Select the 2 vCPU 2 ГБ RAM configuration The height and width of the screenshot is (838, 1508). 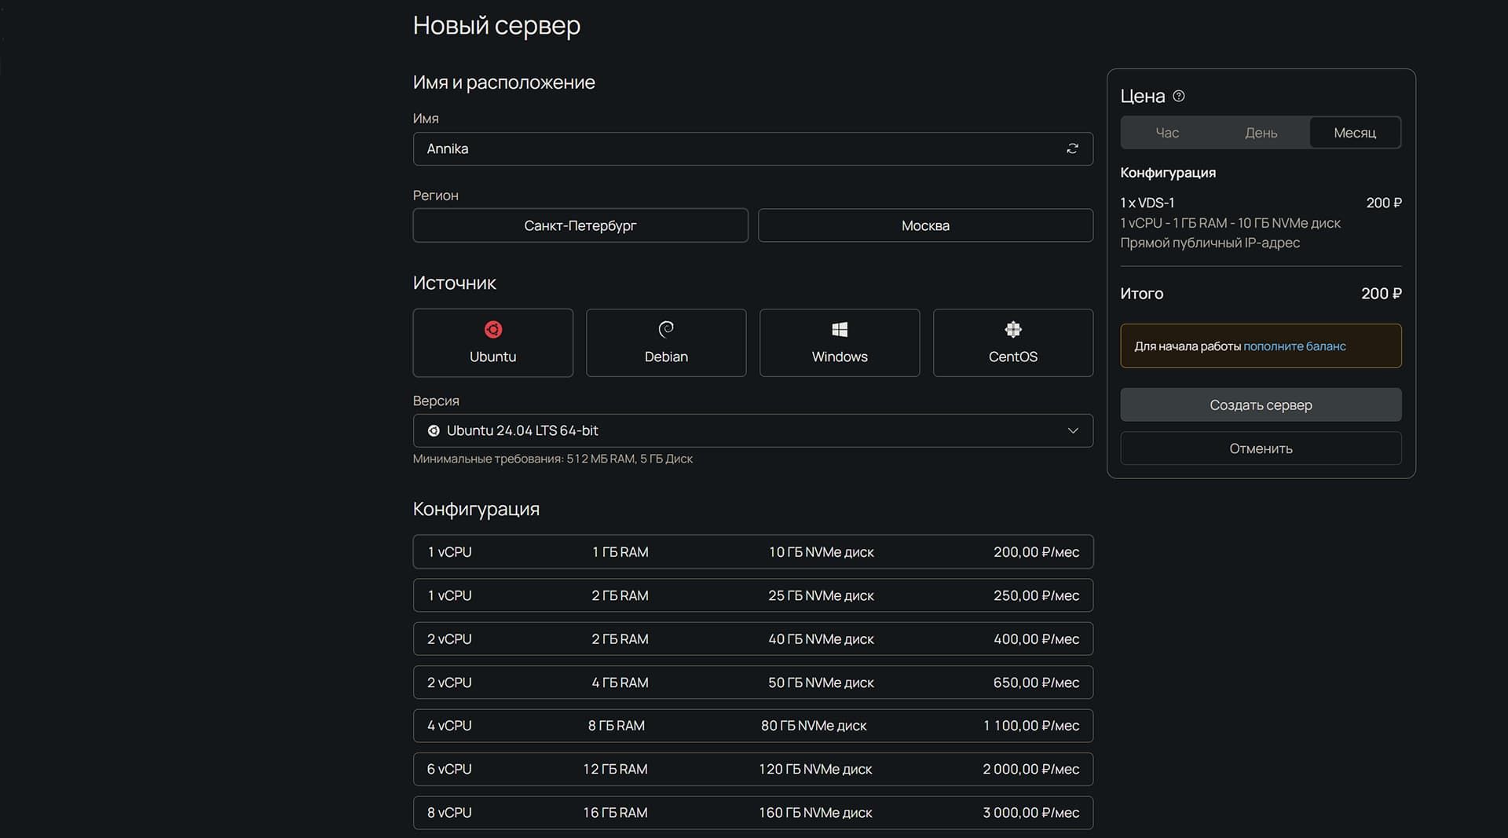pyautogui.click(x=753, y=639)
